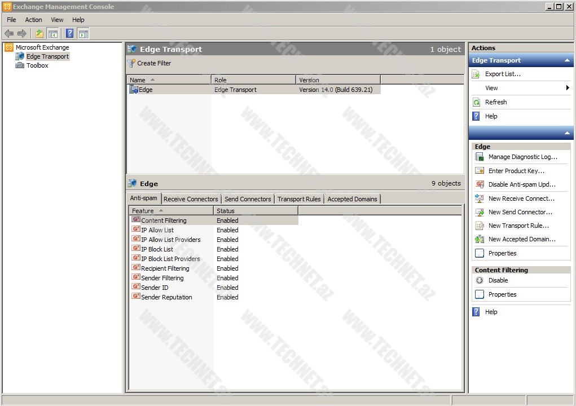Collapse the Edge Transport actions section

[x=567, y=61]
